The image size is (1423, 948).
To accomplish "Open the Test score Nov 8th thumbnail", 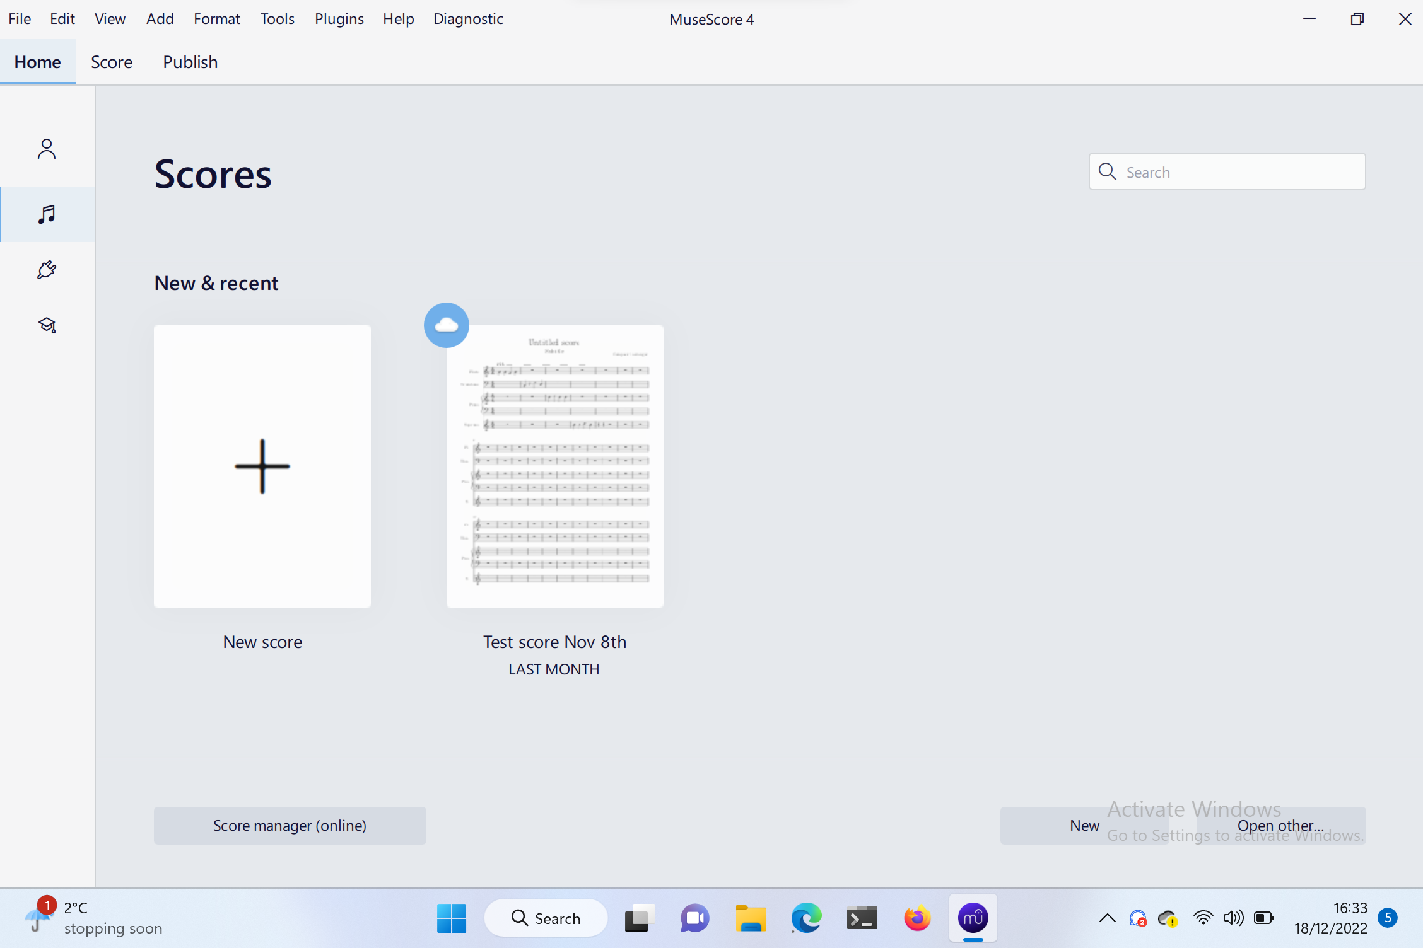I will 554,466.
